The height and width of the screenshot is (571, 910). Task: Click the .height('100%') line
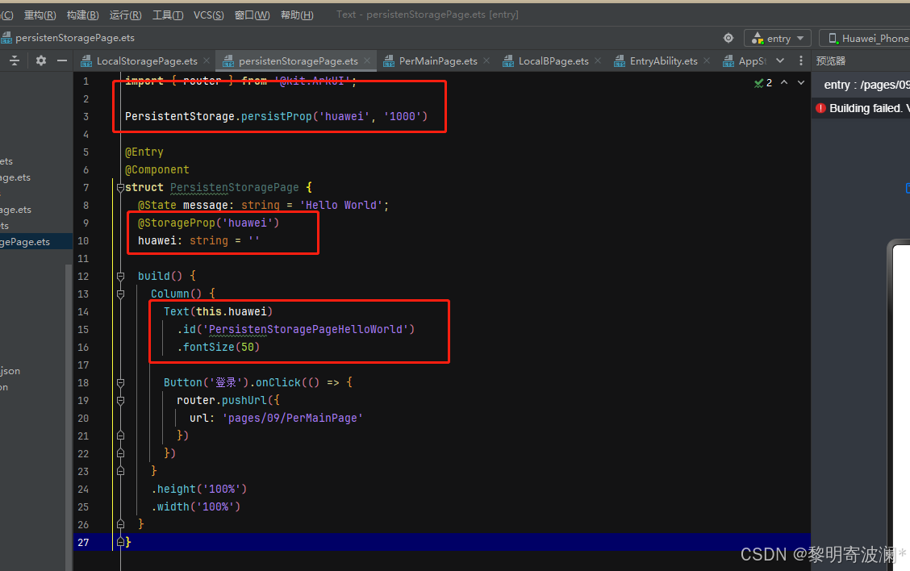pos(199,490)
